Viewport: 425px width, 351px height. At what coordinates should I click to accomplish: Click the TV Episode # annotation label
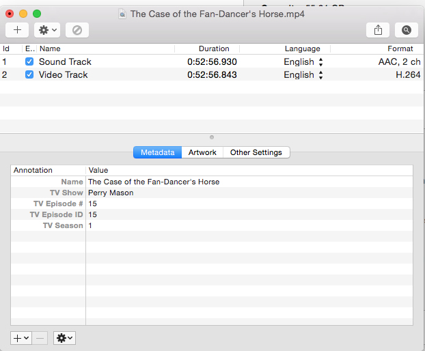(58, 203)
